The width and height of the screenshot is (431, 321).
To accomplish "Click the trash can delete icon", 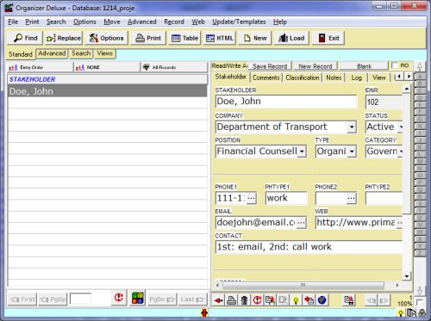I will point(244,300).
